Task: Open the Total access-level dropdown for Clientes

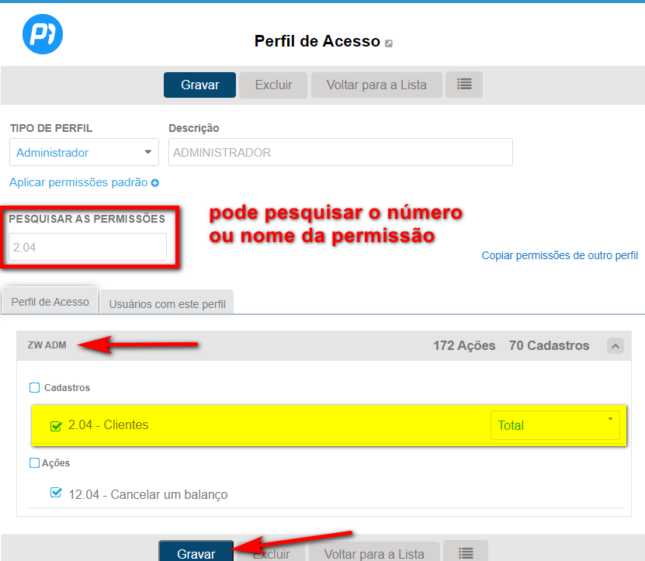Action: 554,425
